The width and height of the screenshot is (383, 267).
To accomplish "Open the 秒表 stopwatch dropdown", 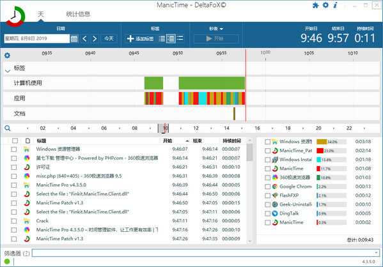I will (216, 29).
